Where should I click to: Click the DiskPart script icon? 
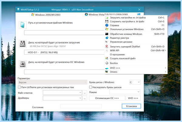point(107,46)
